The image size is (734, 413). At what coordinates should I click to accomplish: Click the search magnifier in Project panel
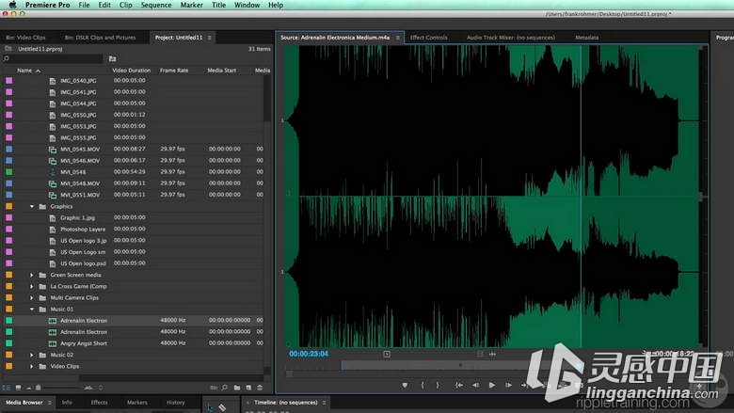pyautogui.click(x=6, y=58)
